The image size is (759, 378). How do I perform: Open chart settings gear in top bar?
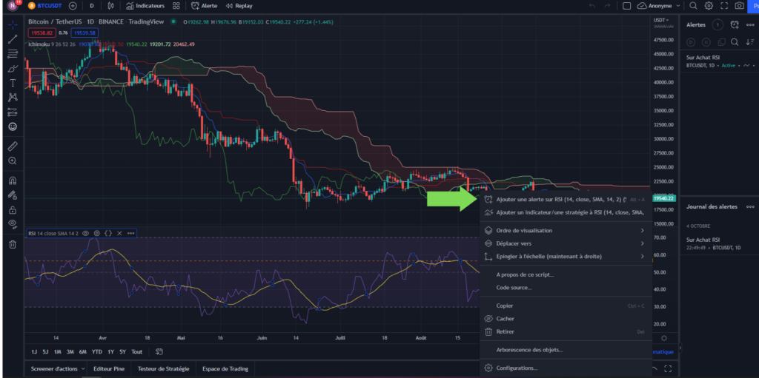click(709, 6)
